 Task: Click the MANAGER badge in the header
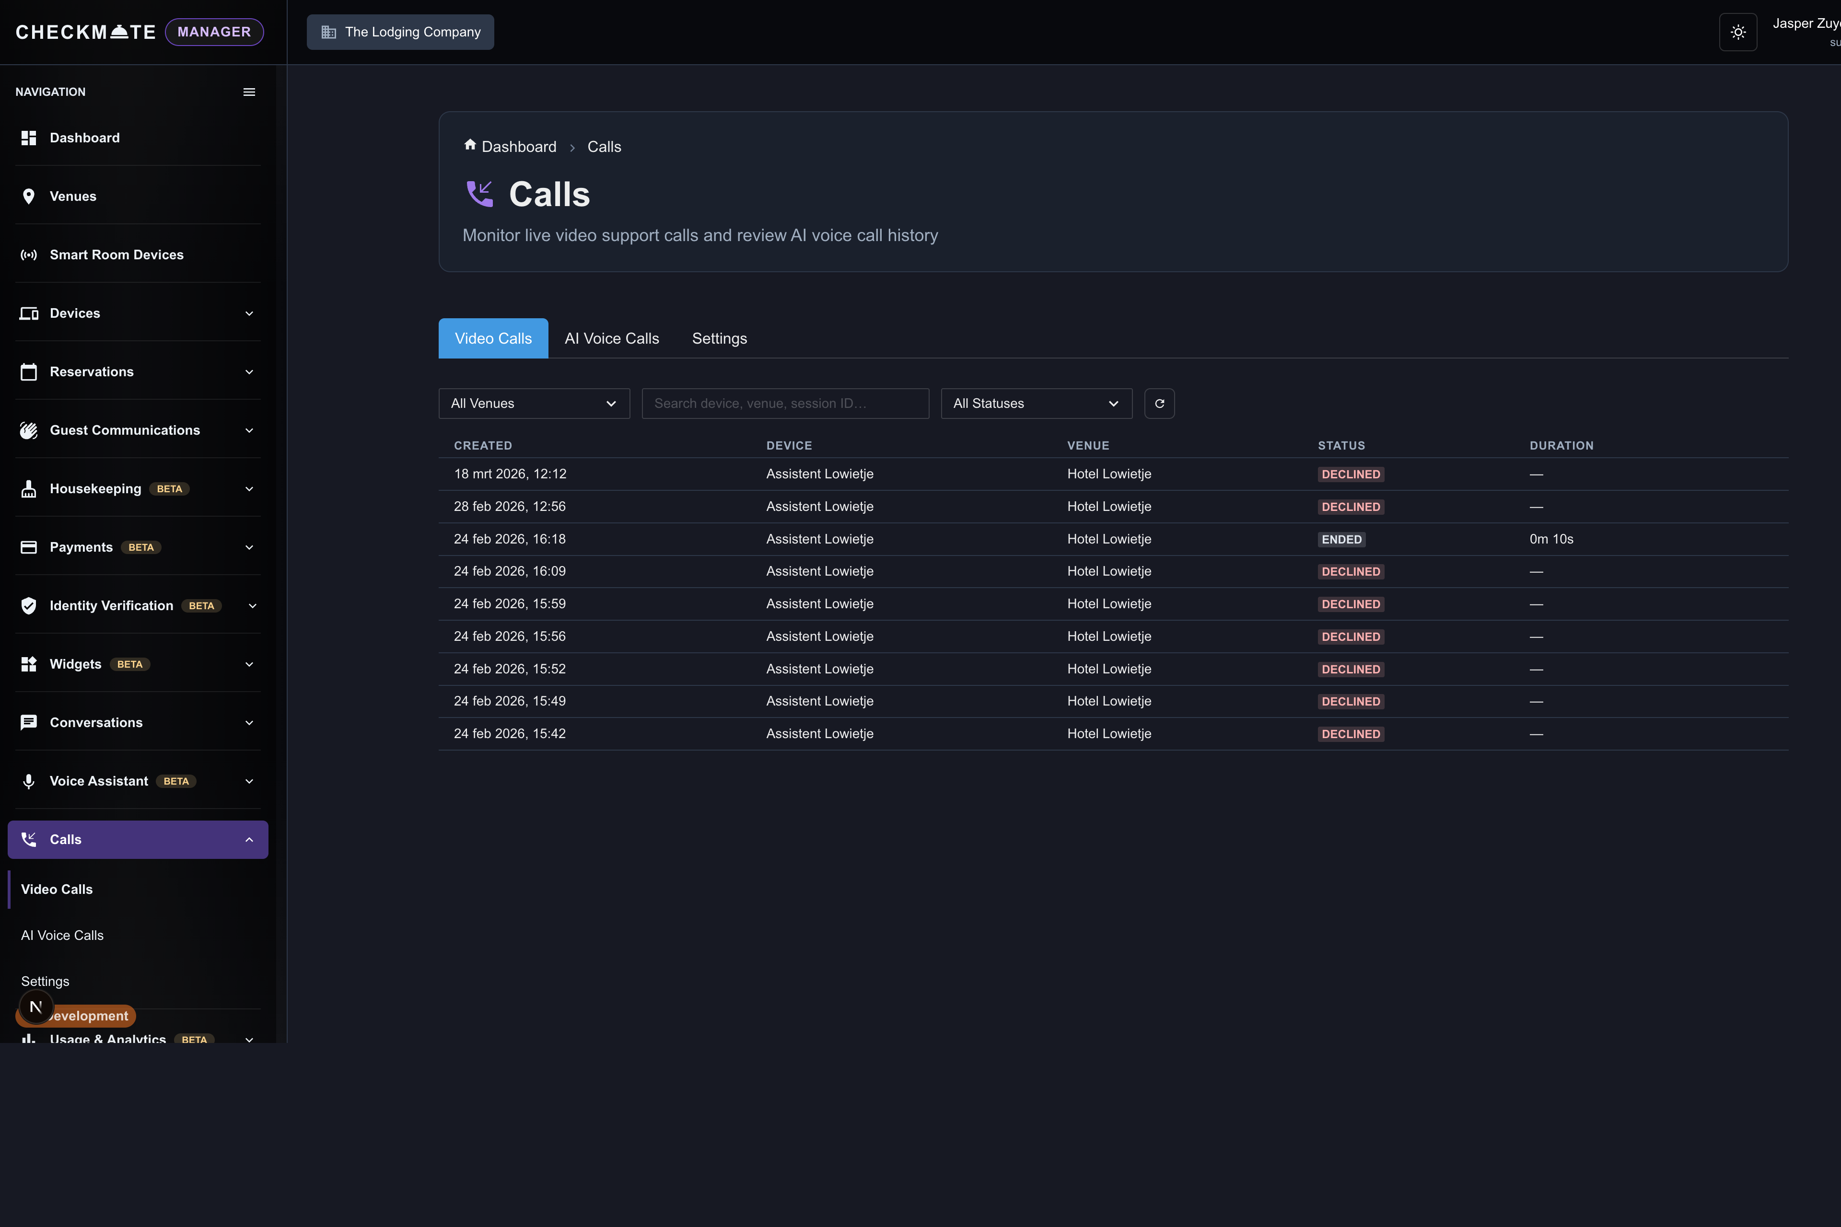(214, 32)
